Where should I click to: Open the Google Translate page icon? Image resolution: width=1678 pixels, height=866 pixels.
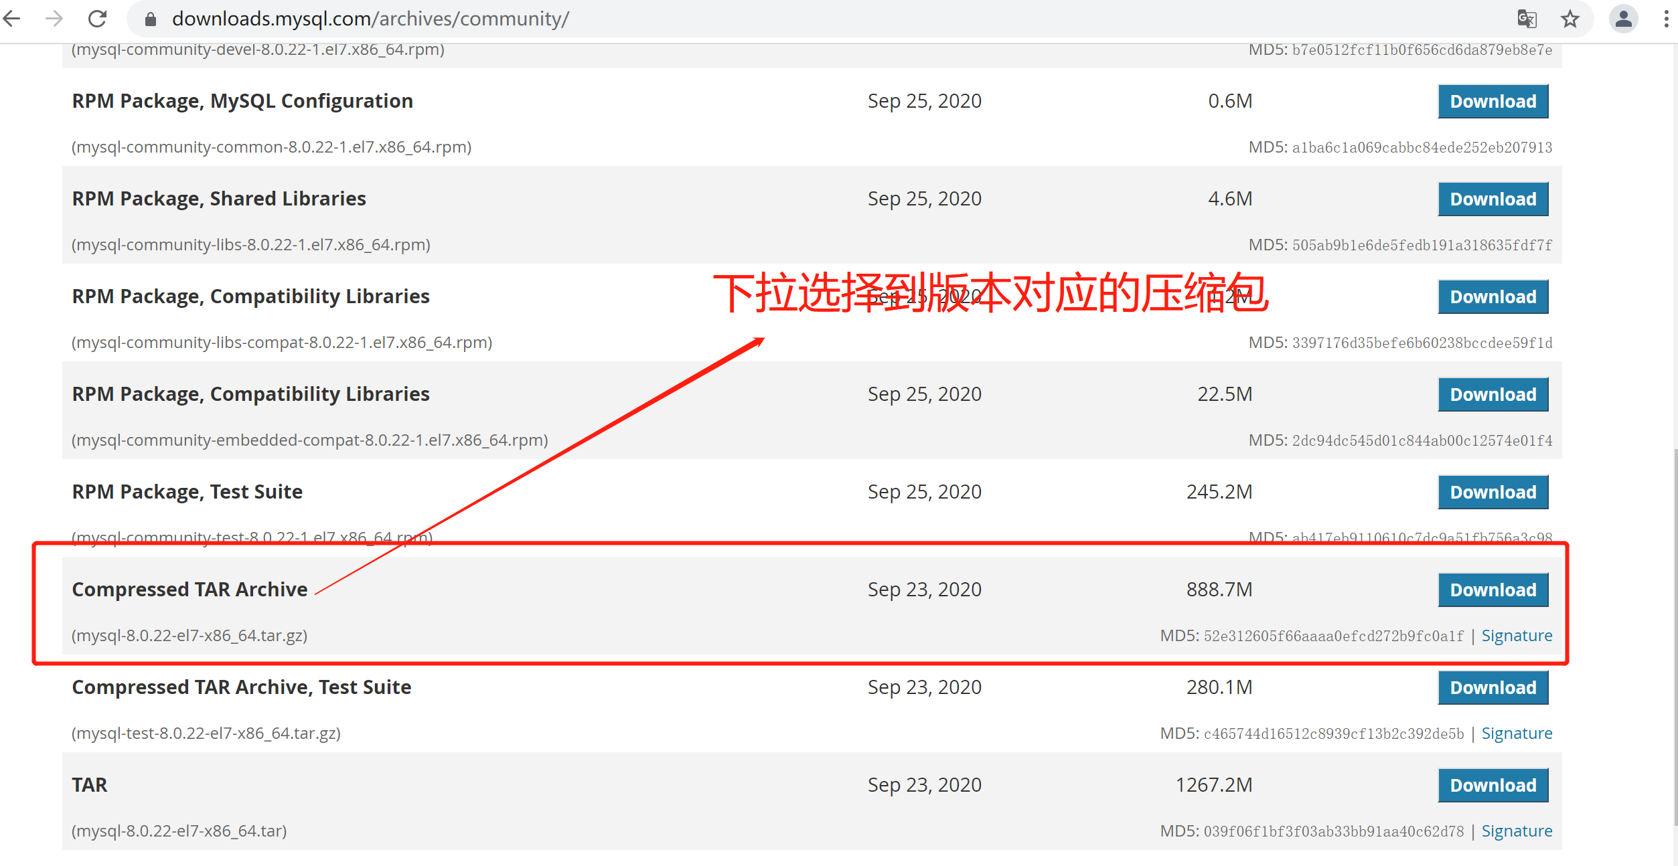point(1527,19)
